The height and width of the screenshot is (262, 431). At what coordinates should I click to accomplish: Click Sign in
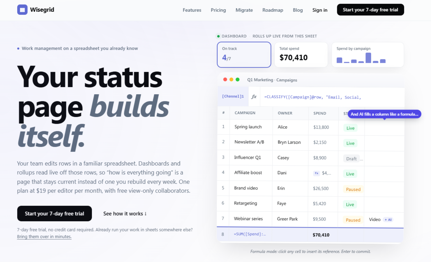tap(320, 10)
